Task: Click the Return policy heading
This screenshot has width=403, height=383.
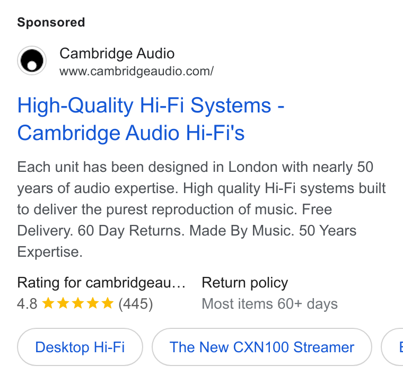Action: pyautogui.click(x=244, y=283)
